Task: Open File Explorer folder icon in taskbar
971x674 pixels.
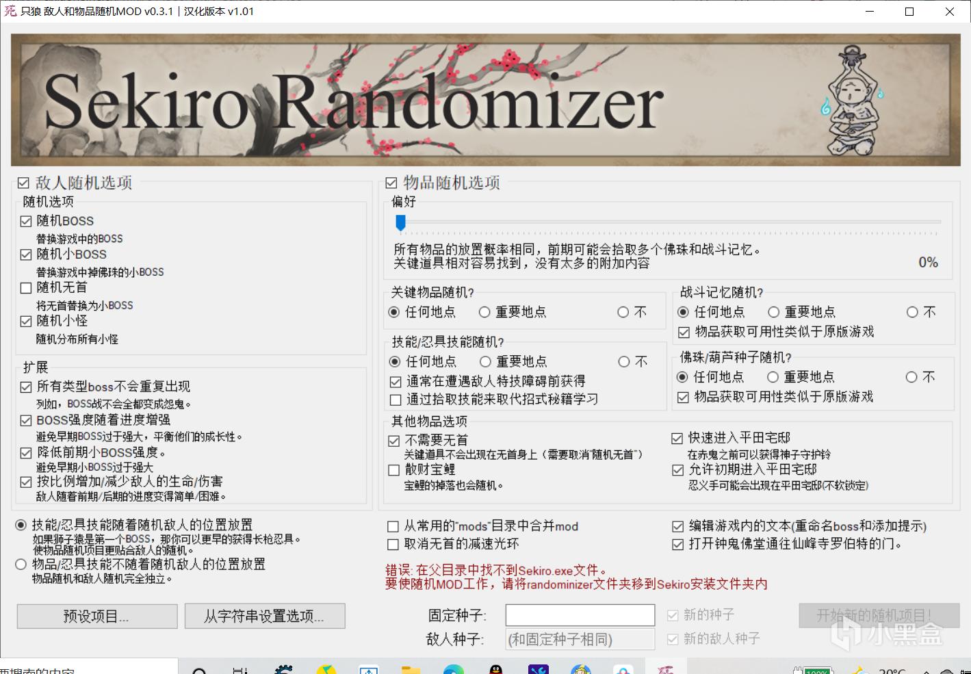Action: tap(411, 669)
